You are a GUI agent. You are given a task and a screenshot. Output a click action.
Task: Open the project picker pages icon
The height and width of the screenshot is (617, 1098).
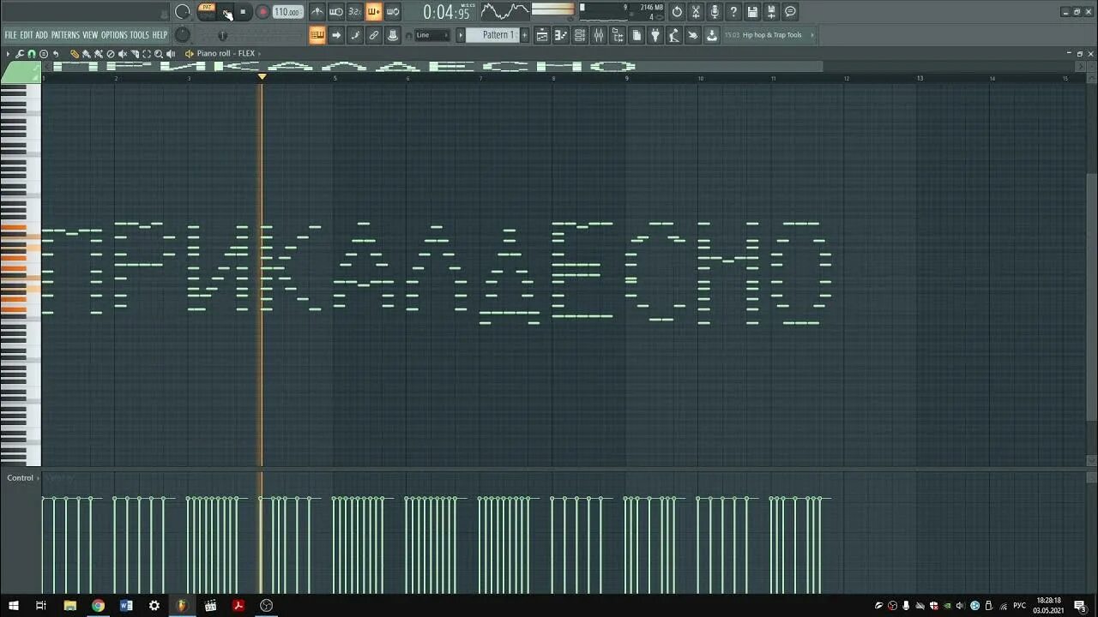(x=636, y=35)
